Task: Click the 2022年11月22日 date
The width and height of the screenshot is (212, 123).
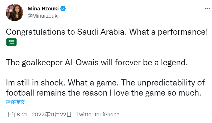Action: coord(51,115)
